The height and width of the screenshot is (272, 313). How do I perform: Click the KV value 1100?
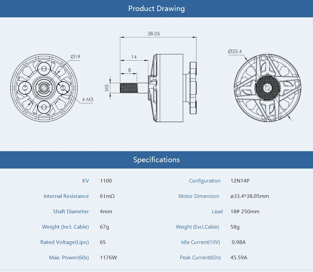(106, 181)
